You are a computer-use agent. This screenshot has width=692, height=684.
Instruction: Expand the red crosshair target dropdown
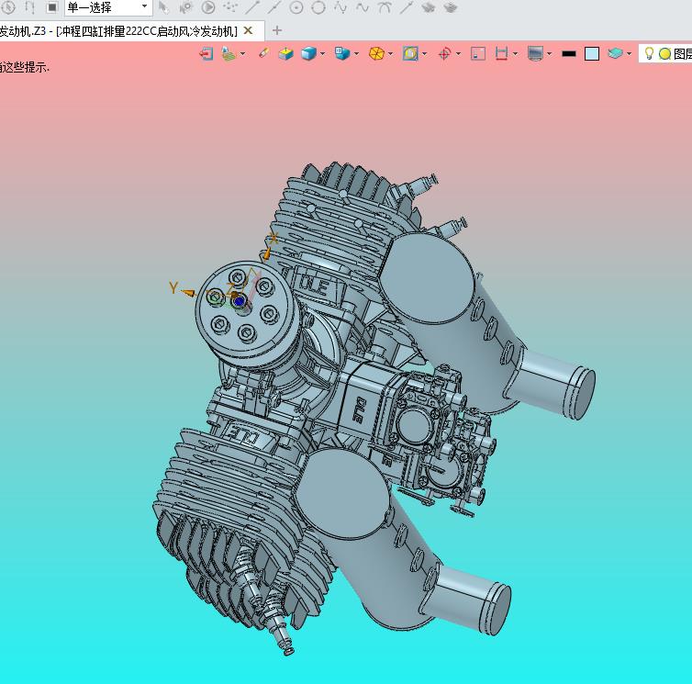[459, 54]
